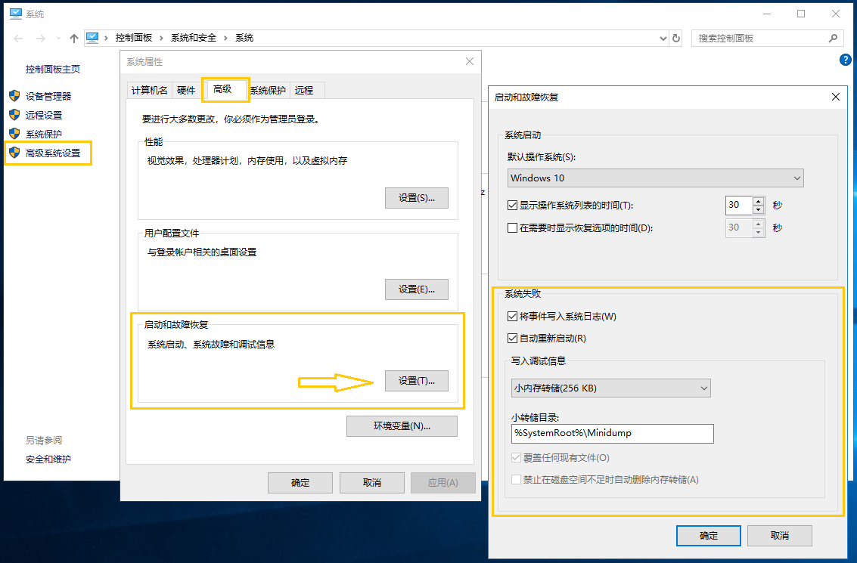Click the up-arrow navigation icon
The width and height of the screenshot is (857, 563).
click(73, 37)
